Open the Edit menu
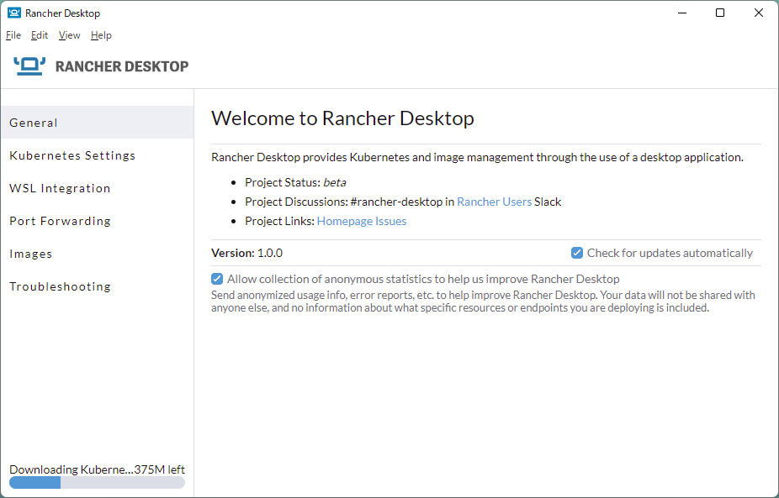Viewport: 779px width, 498px height. [x=40, y=35]
